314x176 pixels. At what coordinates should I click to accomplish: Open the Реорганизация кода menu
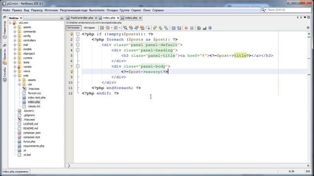74,10
